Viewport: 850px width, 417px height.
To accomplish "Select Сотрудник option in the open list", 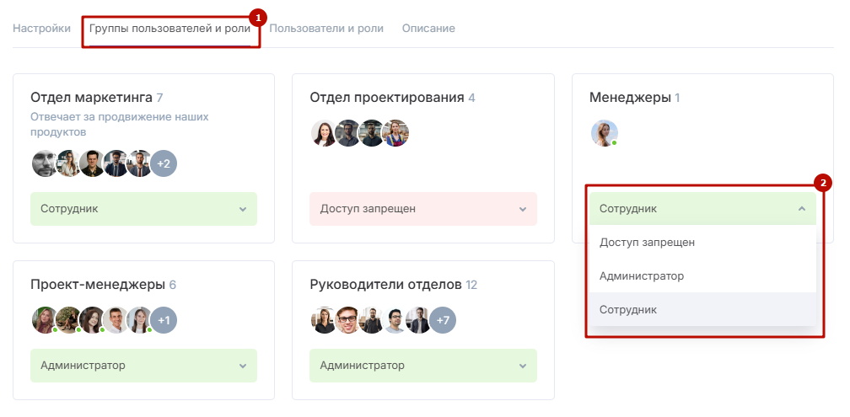I will pyautogui.click(x=628, y=310).
